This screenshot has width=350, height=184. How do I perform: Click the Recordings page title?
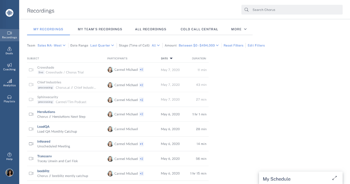coord(41,11)
